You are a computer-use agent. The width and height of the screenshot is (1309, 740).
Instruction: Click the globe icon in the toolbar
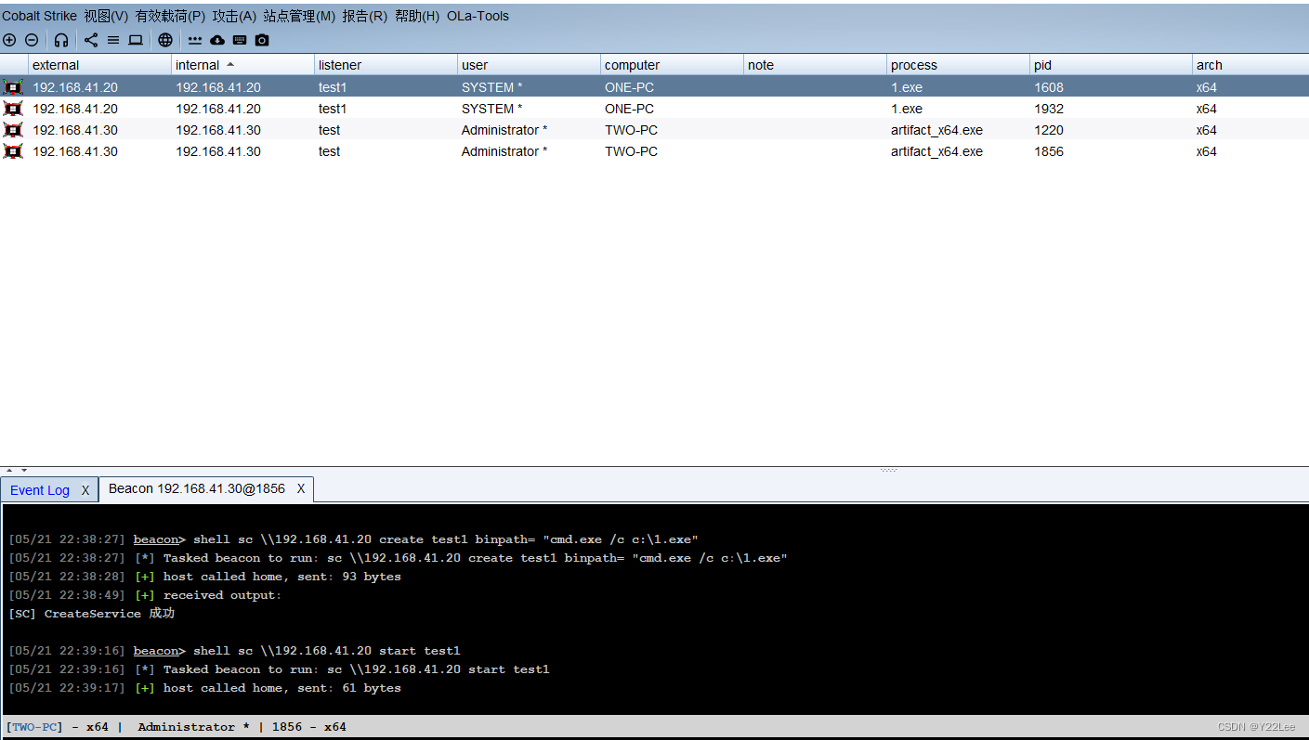tap(165, 40)
